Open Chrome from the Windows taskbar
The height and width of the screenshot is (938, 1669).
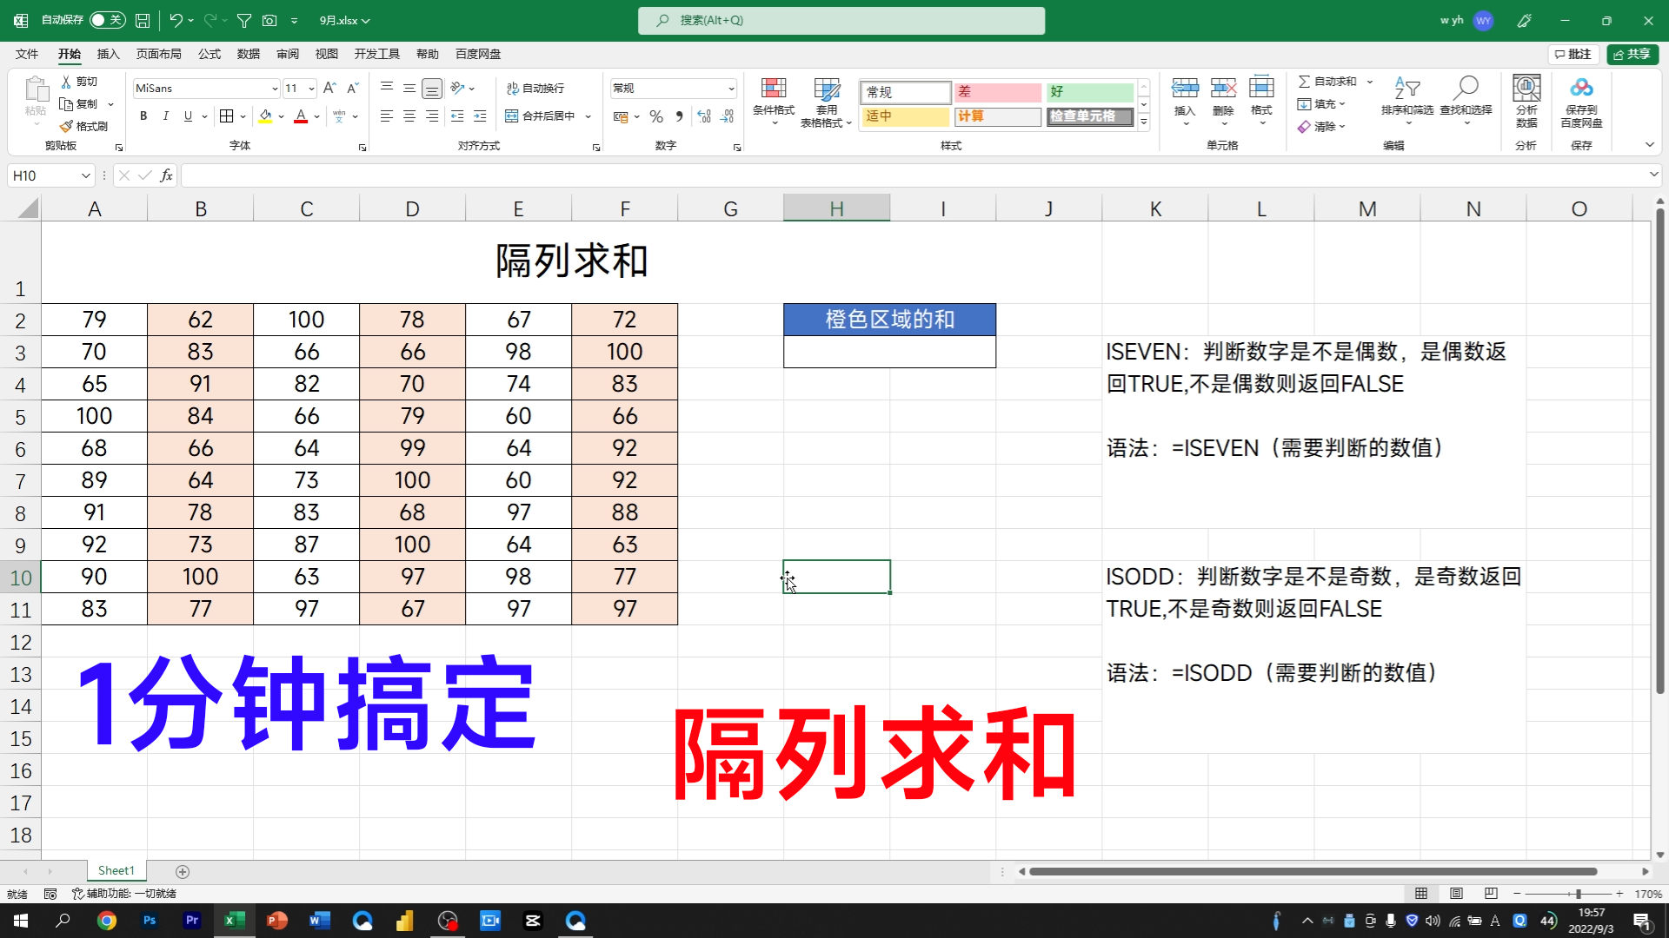pyautogui.click(x=107, y=921)
